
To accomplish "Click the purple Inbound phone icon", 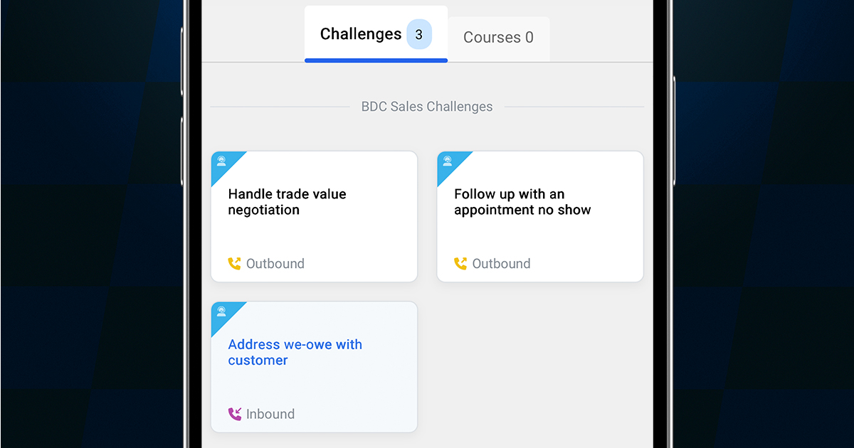I will point(235,414).
